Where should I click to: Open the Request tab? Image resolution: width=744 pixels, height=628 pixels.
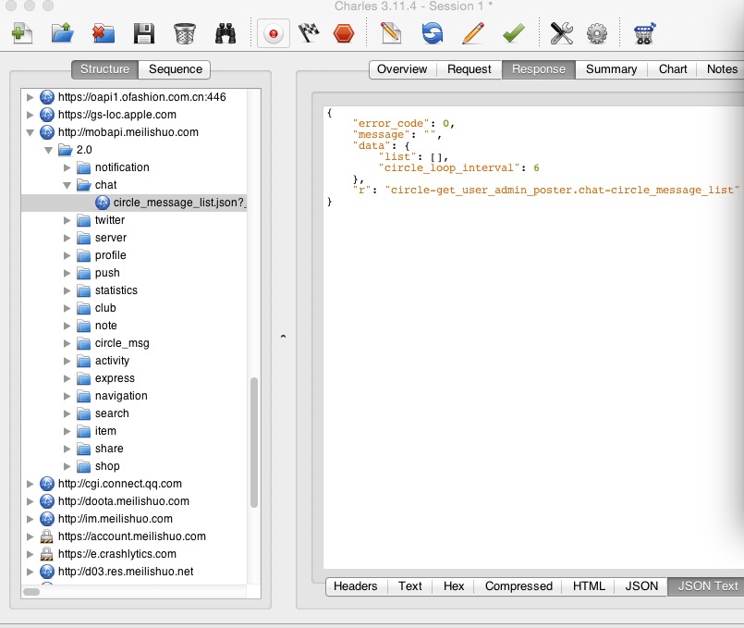pos(470,69)
